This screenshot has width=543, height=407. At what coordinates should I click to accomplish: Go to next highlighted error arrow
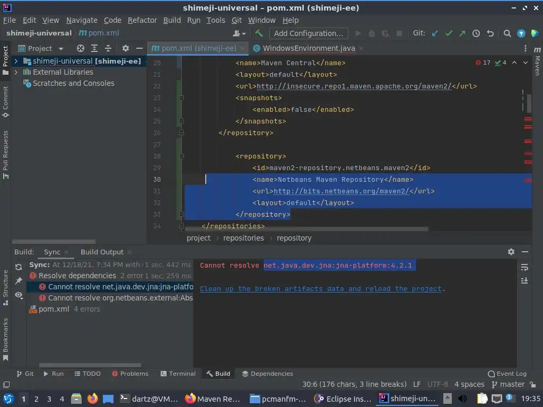pyautogui.click(x=526, y=63)
